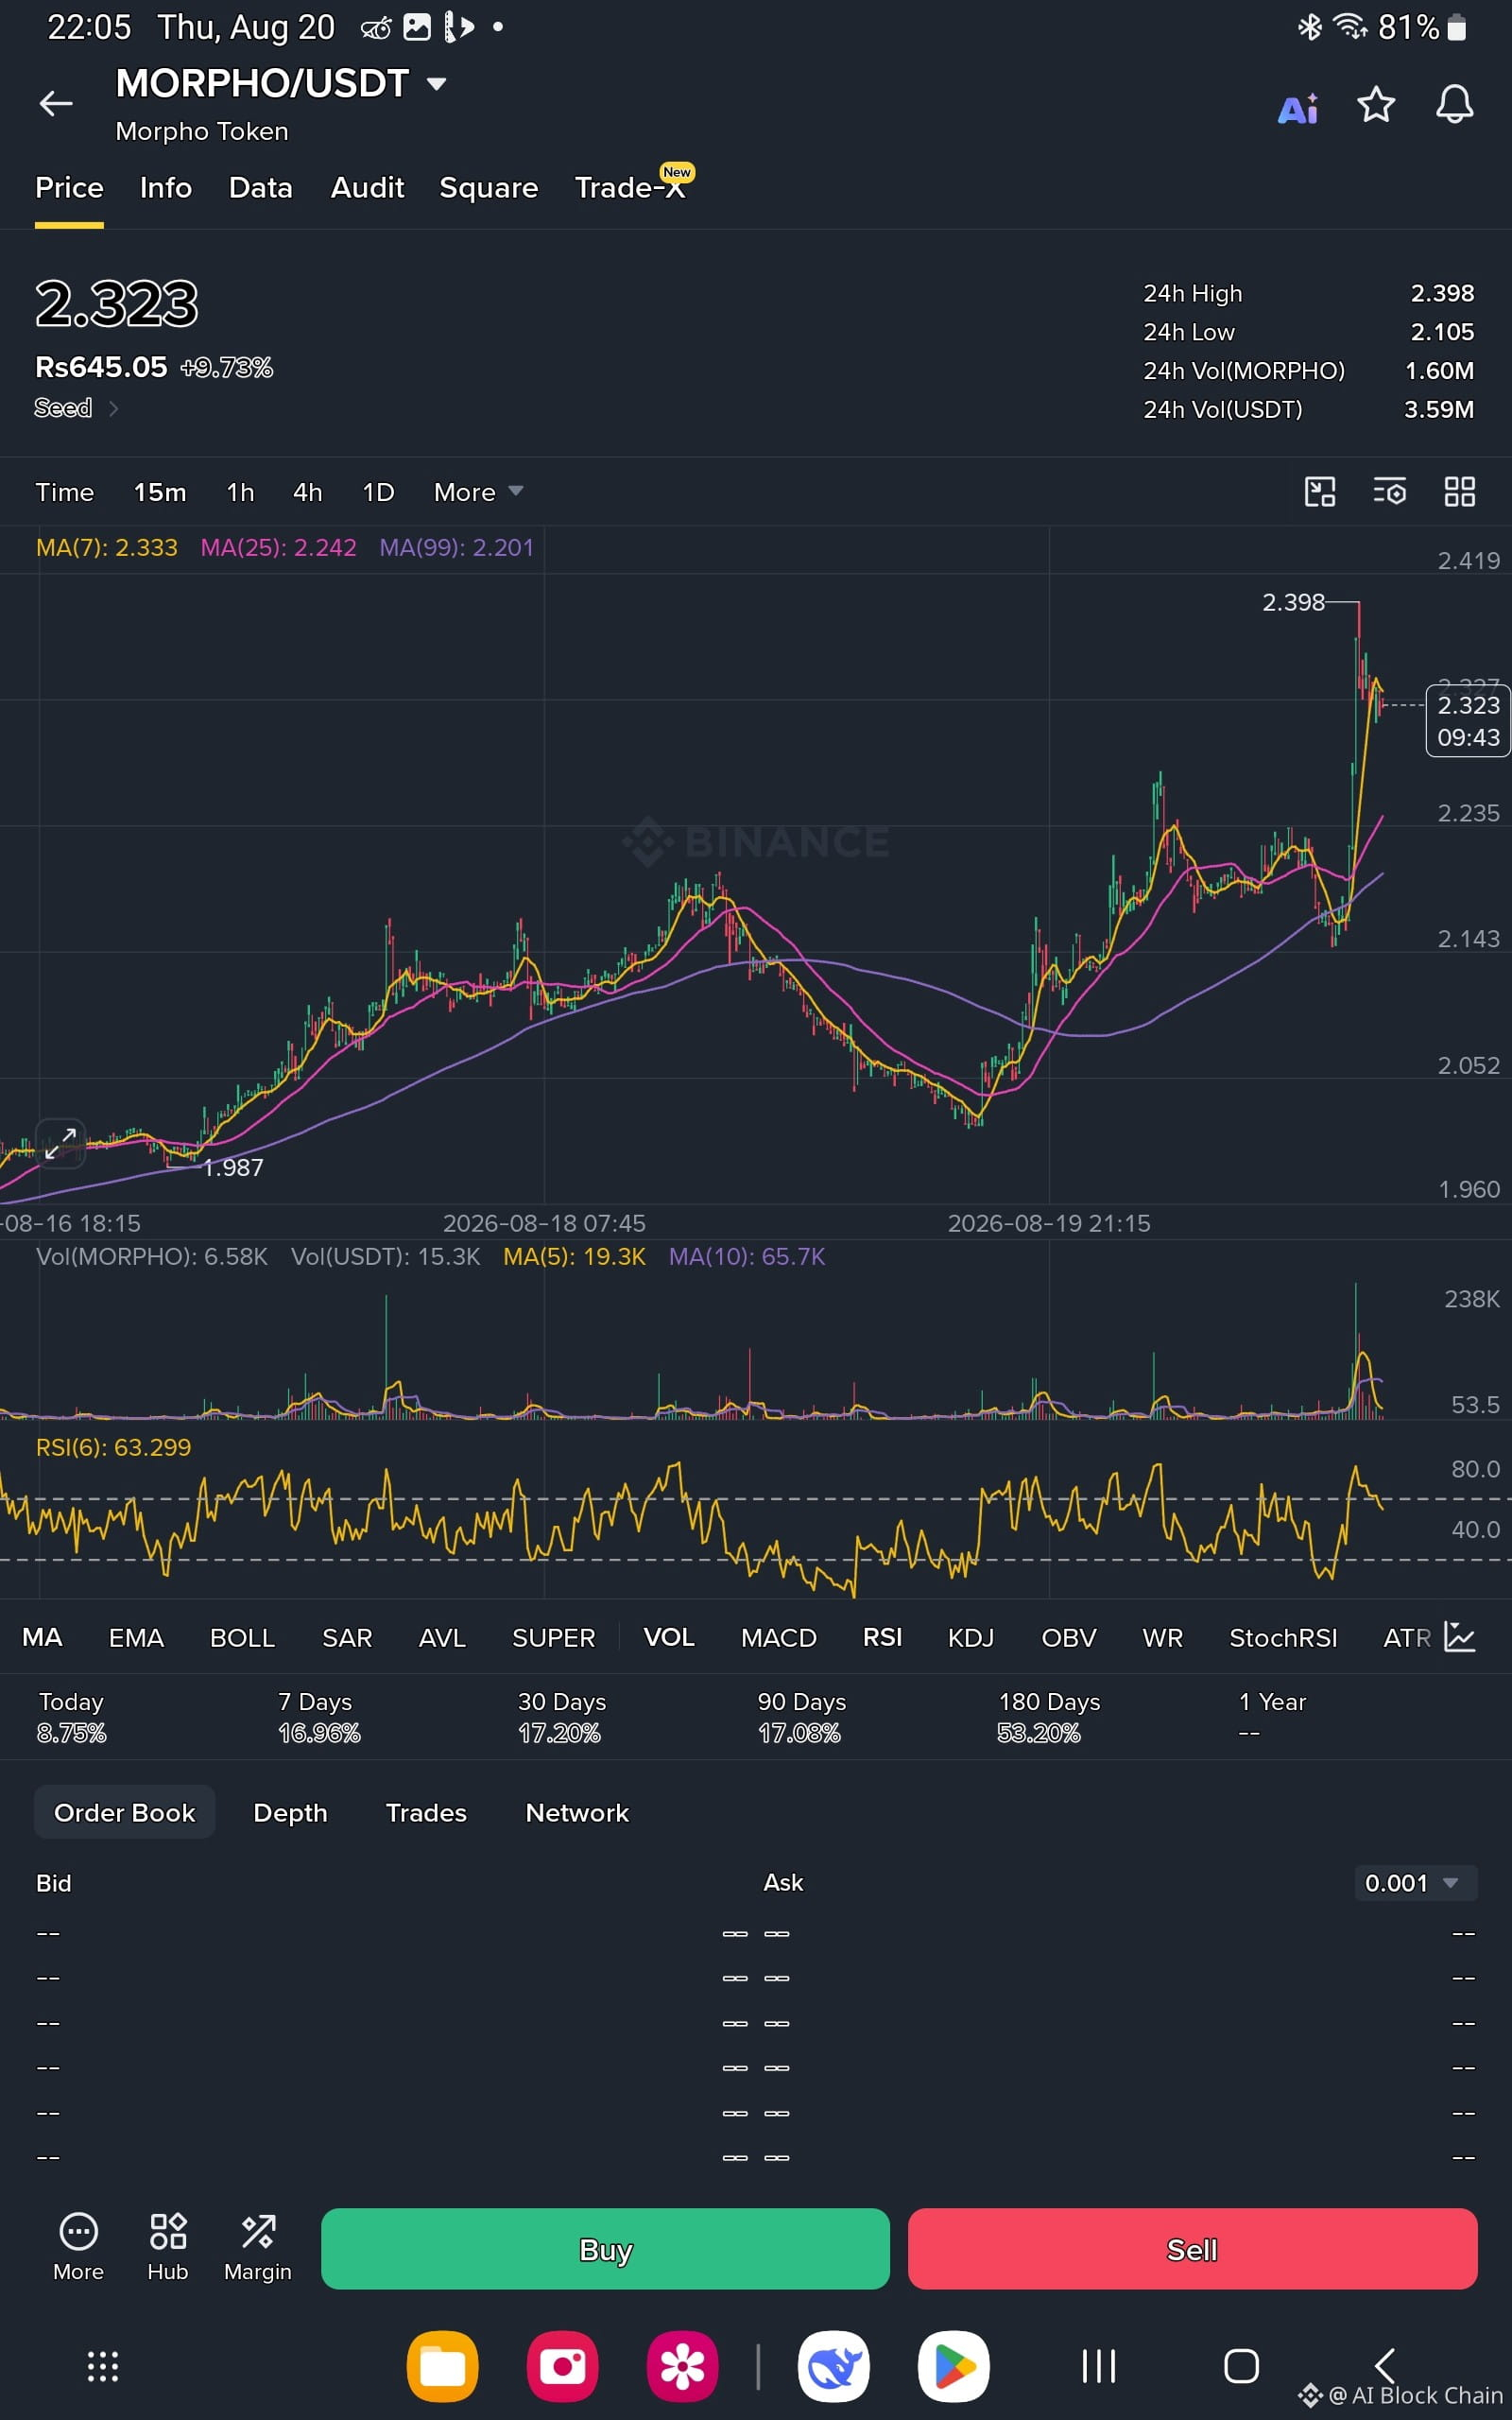Open indicator settings chart icon beside ATR
1512x2420 pixels.
1460,1637
